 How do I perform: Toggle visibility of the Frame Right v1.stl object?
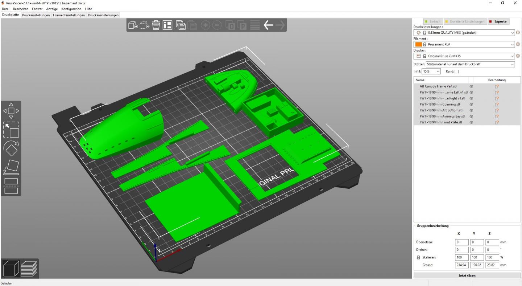coord(471,98)
